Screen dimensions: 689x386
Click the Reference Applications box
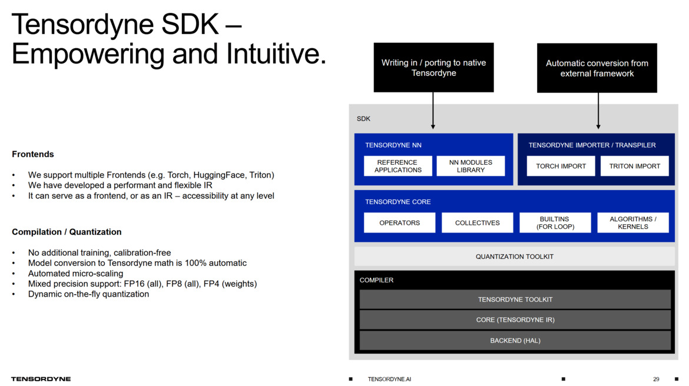tap(398, 166)
